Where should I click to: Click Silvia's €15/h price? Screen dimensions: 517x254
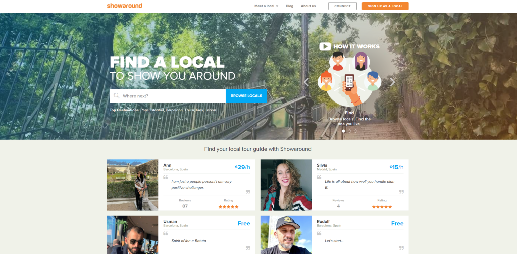(x=396, y=167)
